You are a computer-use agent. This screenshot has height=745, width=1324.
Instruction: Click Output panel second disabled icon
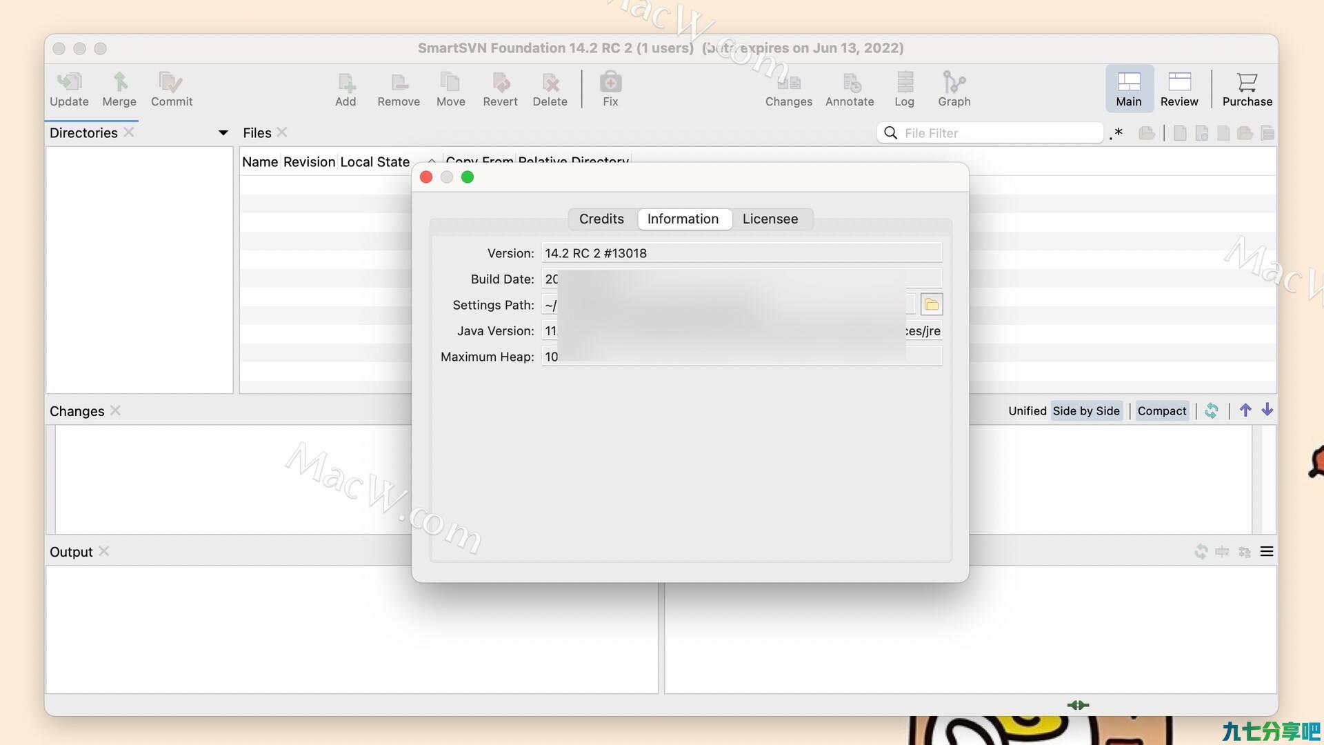(x=1222, y=551)
